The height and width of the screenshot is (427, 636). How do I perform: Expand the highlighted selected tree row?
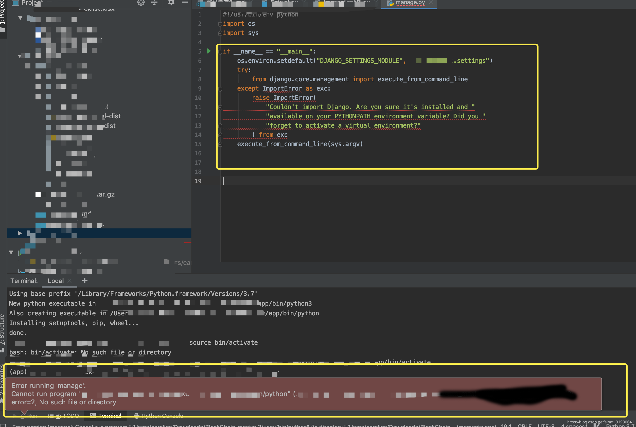point(20,233)
